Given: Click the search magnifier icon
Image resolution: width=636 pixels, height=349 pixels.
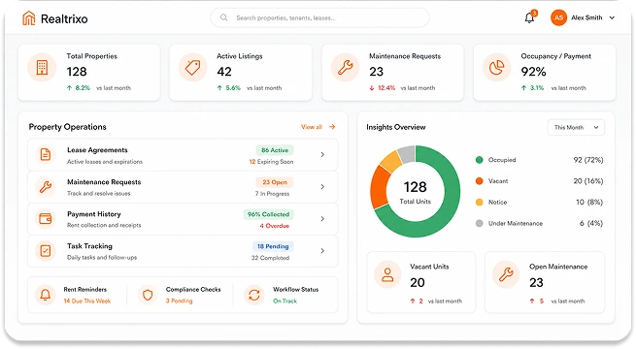Looking at the screenshot, I should [x=223, y=17].
